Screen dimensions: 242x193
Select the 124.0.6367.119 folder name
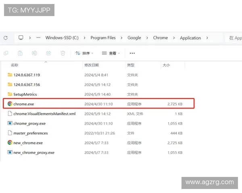(27, 75)
